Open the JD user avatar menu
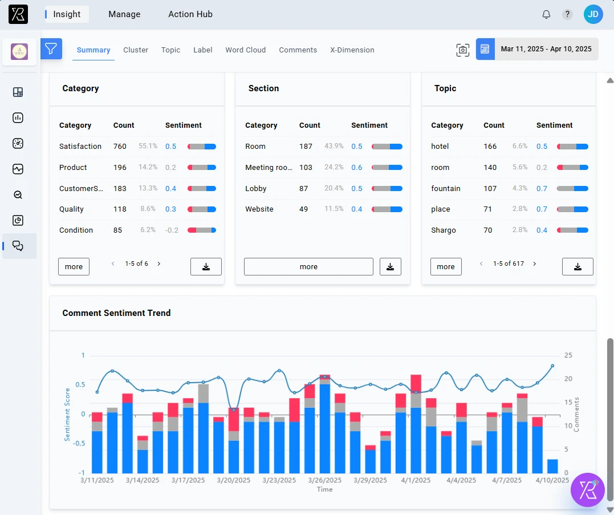Viewport: 614px width, 515px height. click(x=593, y=14)
